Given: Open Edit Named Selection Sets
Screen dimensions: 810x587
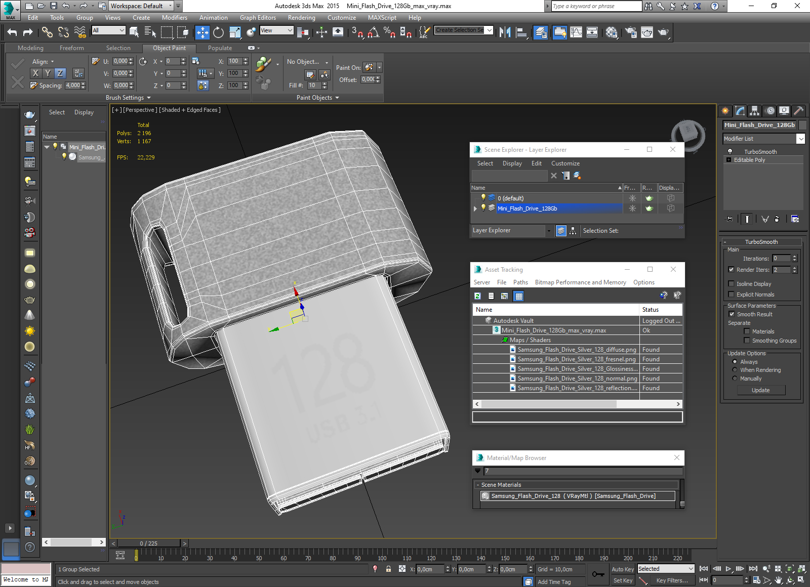Looking at the screenshot, I should click(x=424, y=32).
